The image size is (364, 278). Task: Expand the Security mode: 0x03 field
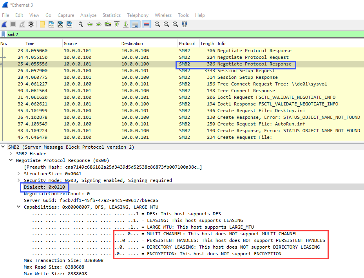click(18, 180)
